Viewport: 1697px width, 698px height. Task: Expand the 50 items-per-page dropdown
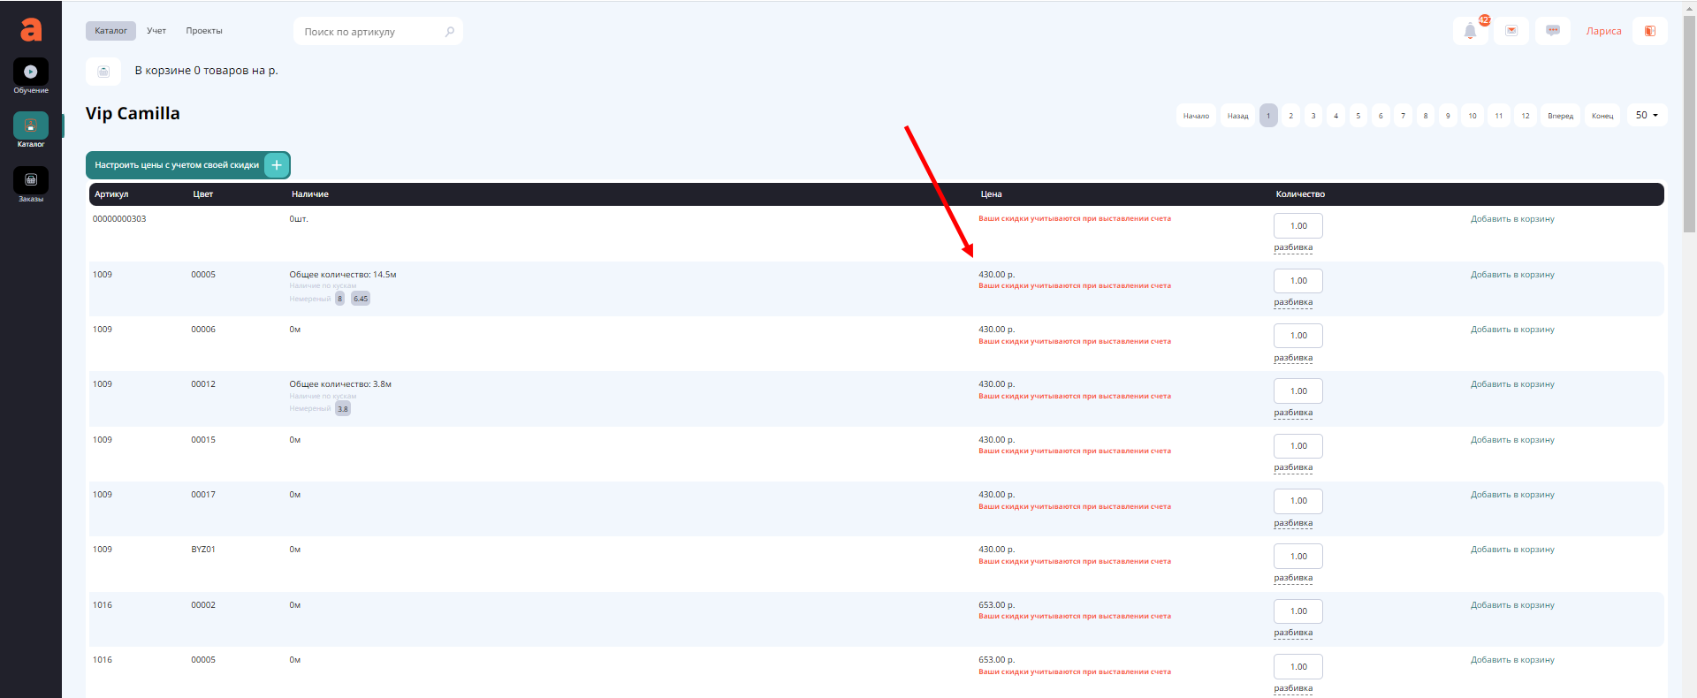1647,116
